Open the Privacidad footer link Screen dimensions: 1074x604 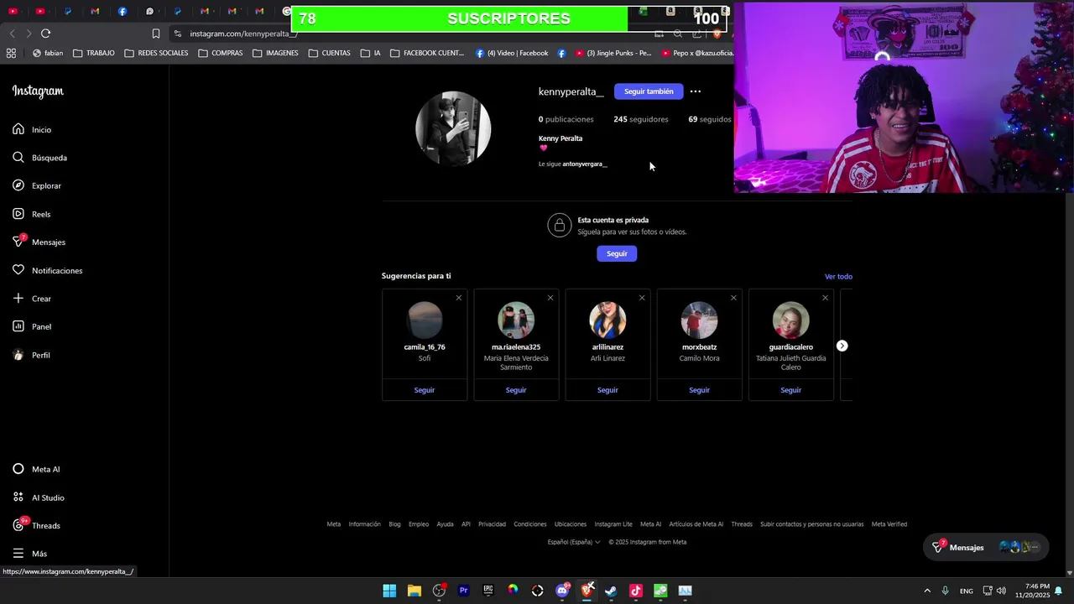[492, 524]
